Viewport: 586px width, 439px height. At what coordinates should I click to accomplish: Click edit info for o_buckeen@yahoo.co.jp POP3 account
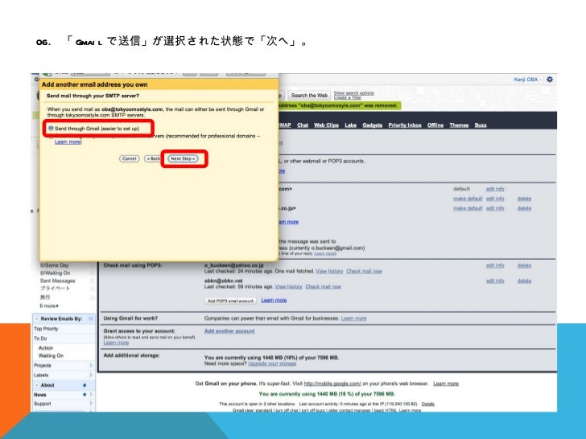(495, 265)
